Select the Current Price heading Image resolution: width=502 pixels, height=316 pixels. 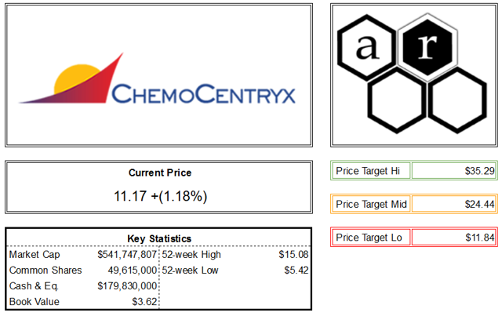click(160, 173)
